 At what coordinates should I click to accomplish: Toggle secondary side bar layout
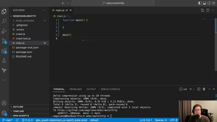[x=209, y=3]
